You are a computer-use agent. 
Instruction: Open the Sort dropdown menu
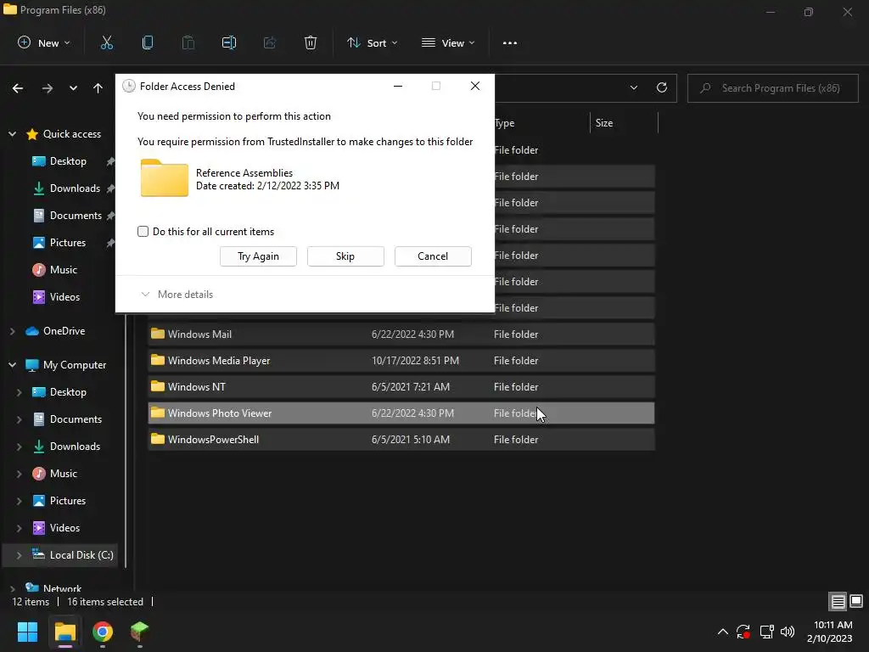click(373, 42)
